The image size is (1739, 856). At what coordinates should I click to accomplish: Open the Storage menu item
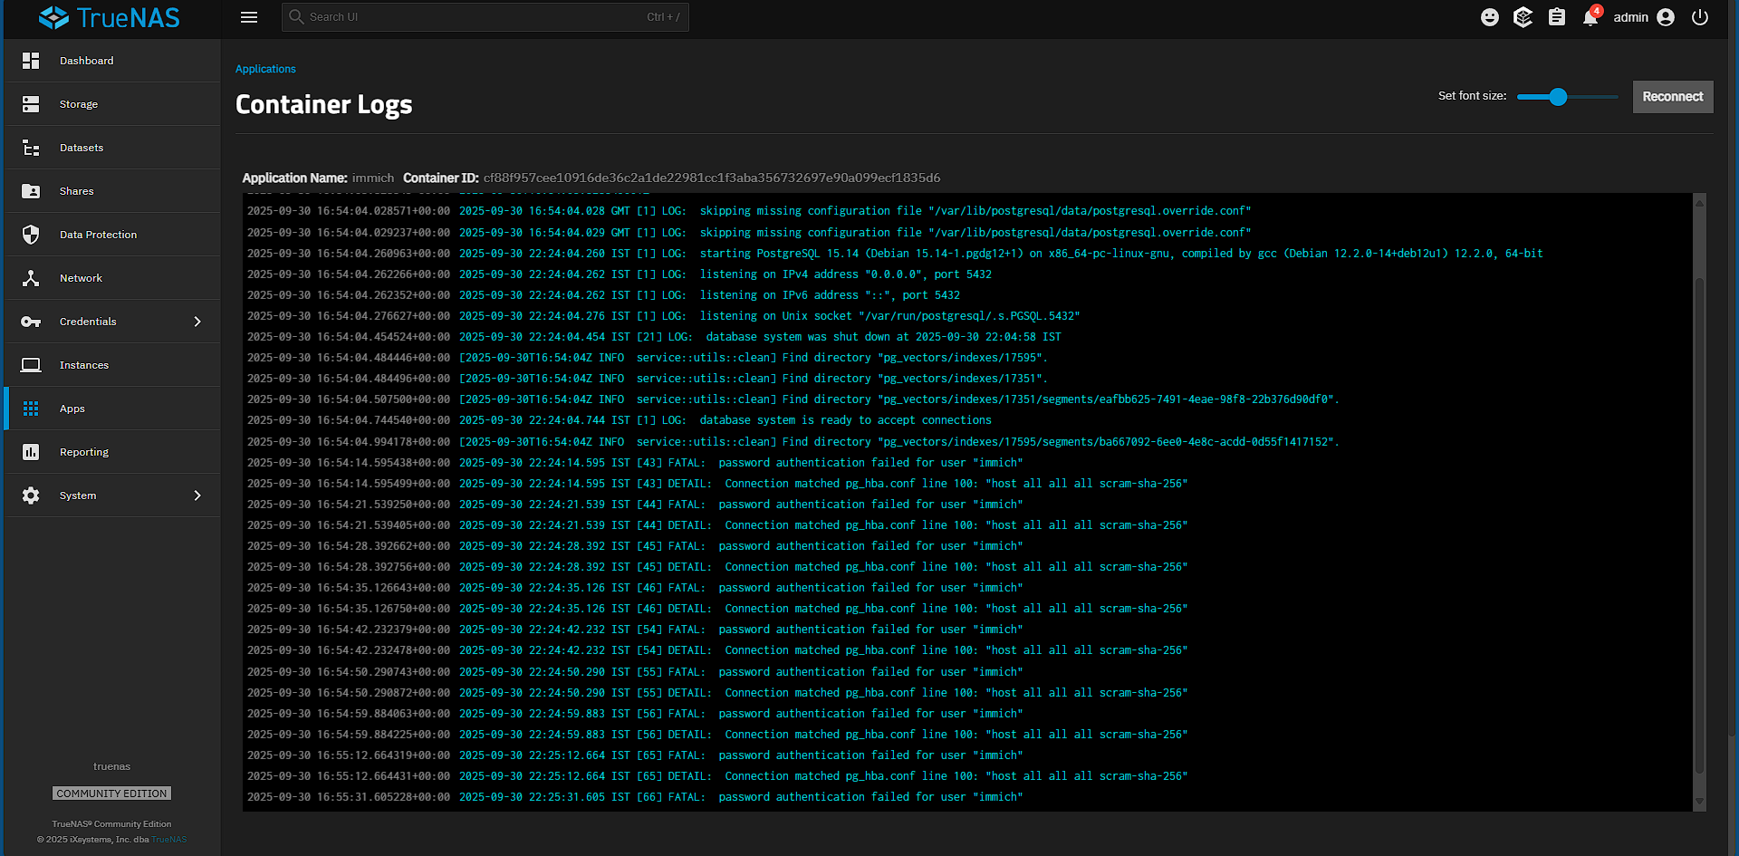[78, 104]
